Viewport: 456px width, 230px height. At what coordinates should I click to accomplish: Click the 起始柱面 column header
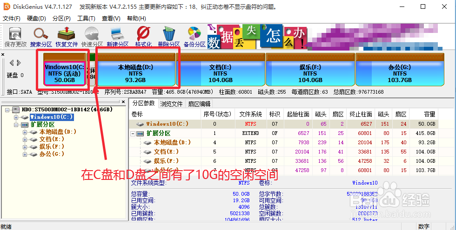point(298,114)
